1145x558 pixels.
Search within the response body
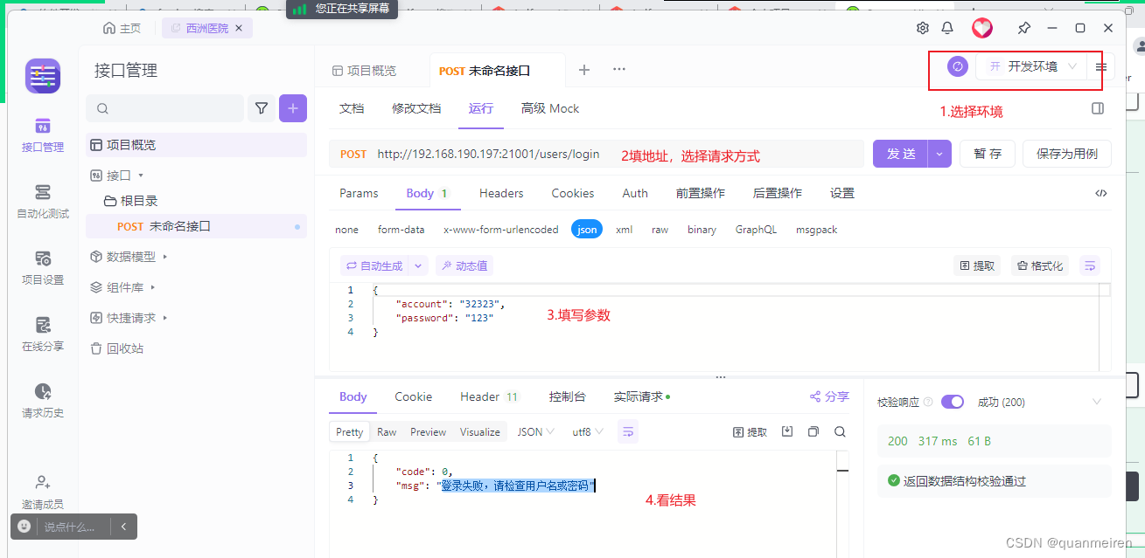[840, 431]
